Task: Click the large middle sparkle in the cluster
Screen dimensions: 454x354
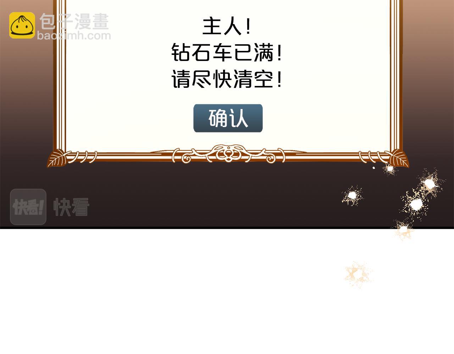Action: coord(415,204)
